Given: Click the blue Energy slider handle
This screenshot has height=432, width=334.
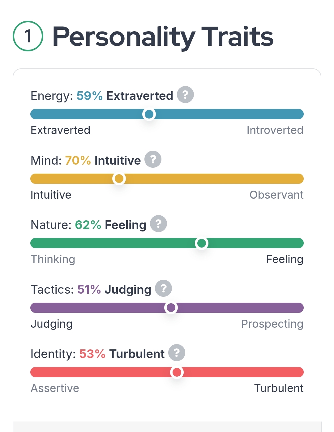Looking at the screenshot, I should click(149, 114).
